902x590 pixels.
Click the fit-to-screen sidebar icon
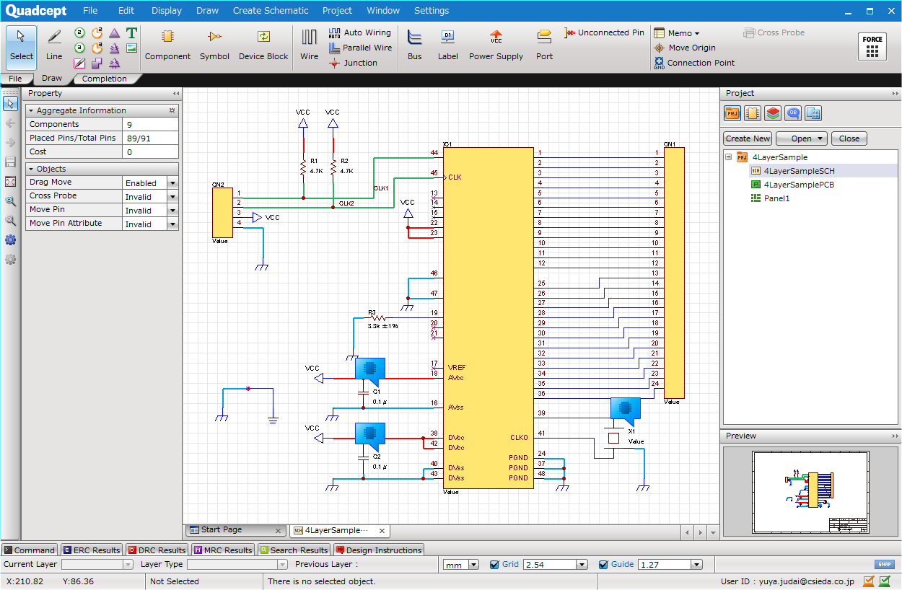click(x=10, y=182)
